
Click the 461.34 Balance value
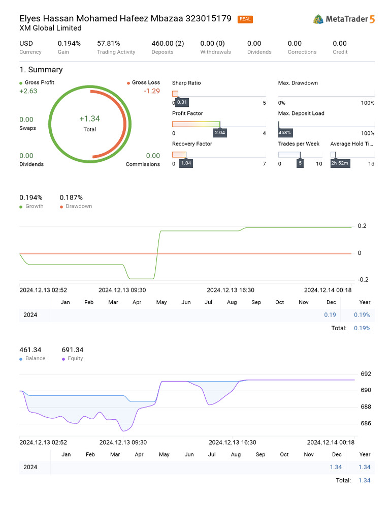(30, 350)
